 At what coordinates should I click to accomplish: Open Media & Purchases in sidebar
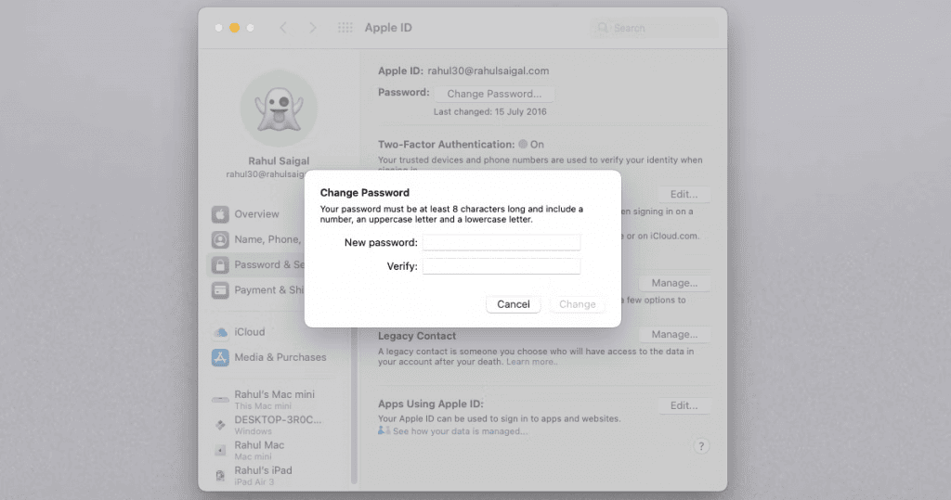[x=280, y=357]
